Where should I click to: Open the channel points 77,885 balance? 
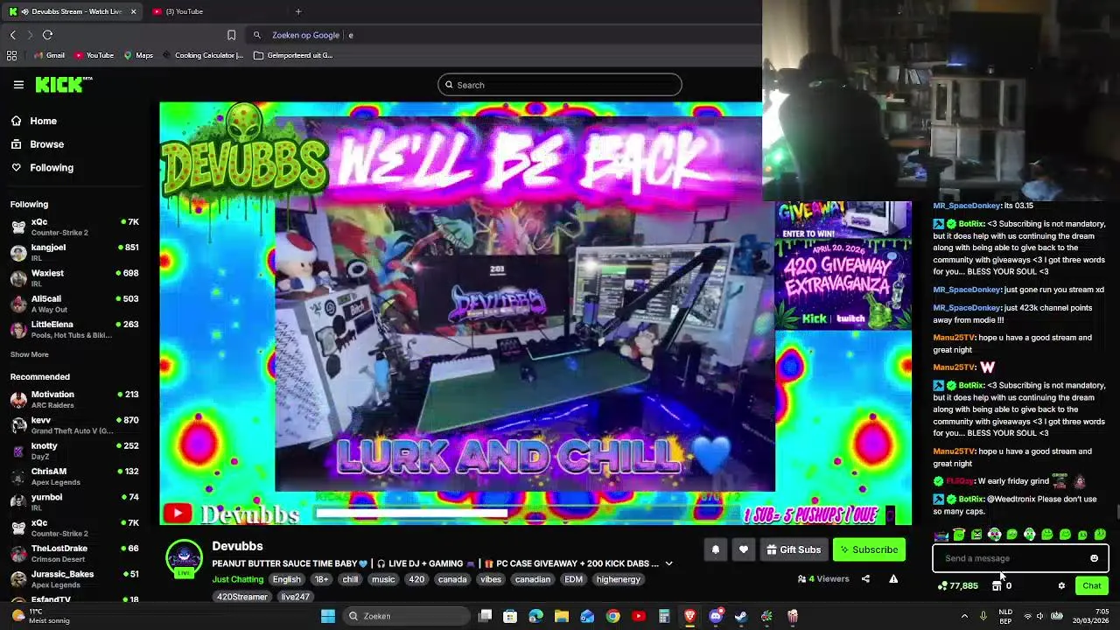[x=957, y=586]
